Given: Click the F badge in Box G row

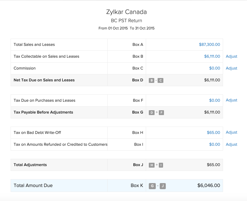Looking at the screenshot, I should (161, 113).
